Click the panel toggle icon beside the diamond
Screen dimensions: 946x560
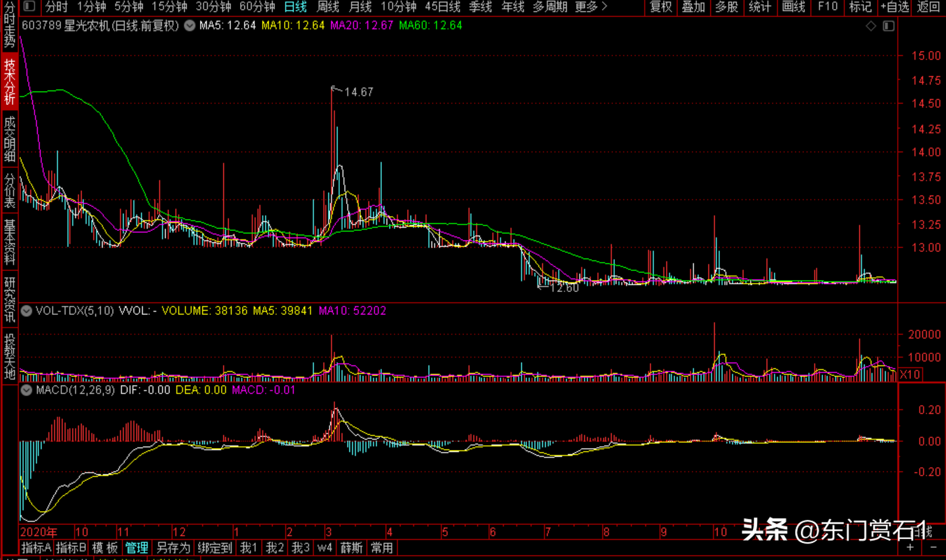pyautogui.click(x=889, y=26)
